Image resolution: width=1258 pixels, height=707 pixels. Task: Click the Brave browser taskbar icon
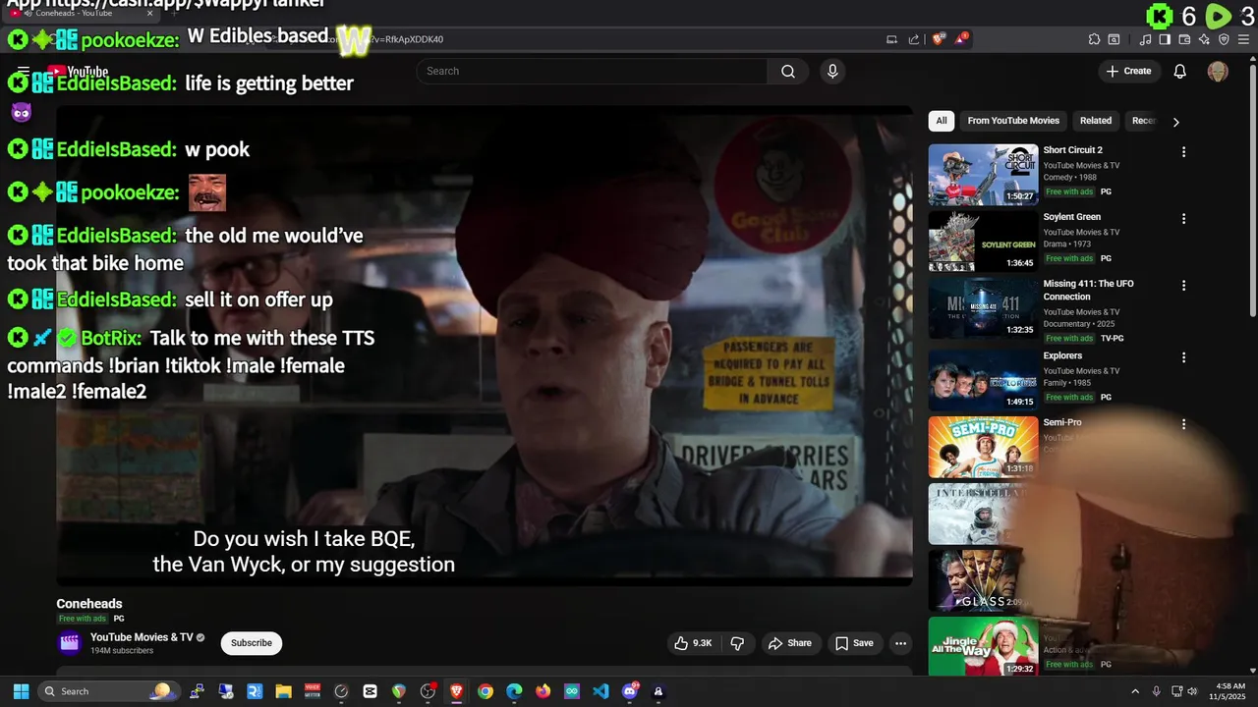tap(456, 691)
